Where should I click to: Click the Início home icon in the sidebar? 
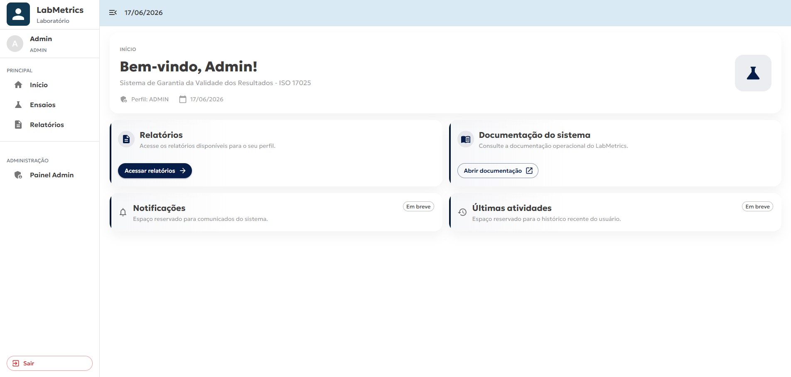click(x=18, y=85)
